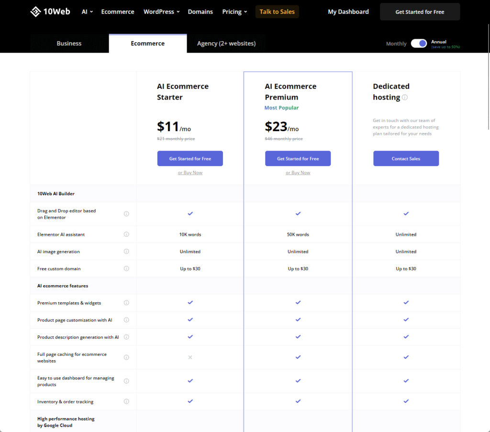The height and width of the screenshot is (432, 490).
Task: Click the page vertical scrollbar
Action: (489, 77)
